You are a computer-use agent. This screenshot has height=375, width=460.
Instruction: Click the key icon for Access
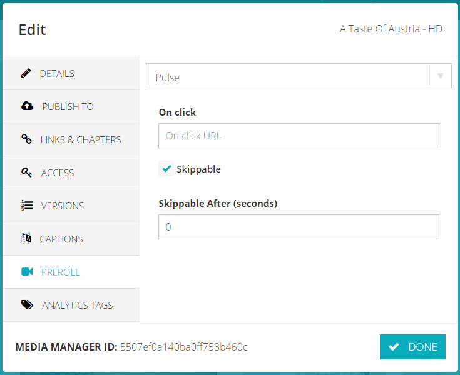(27, 172)
